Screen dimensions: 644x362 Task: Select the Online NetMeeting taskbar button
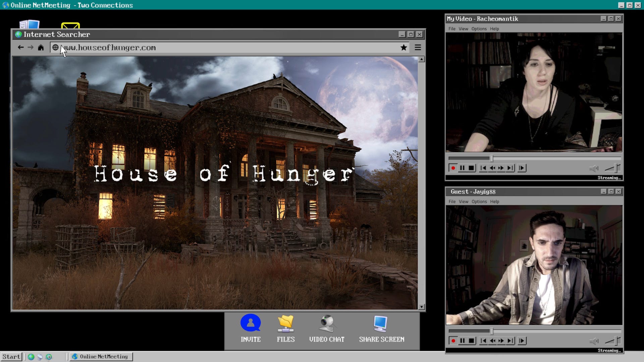click(101, 357)
